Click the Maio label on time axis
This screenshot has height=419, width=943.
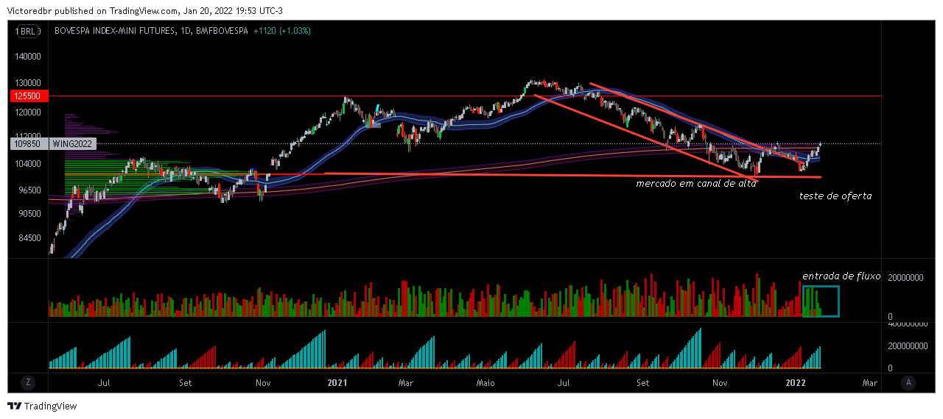485,382
